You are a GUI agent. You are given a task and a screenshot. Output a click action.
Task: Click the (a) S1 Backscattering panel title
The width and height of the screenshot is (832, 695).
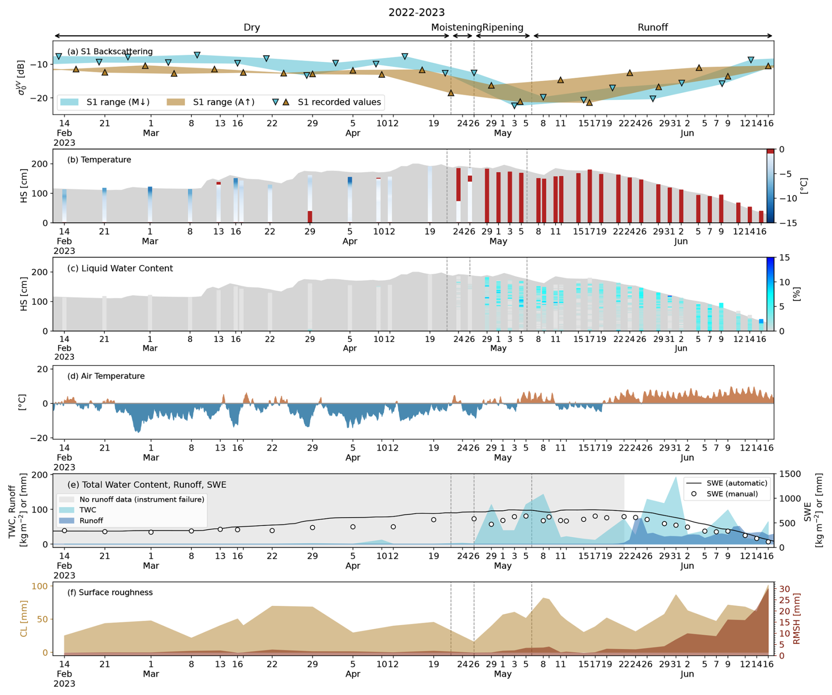pos(109,51)
